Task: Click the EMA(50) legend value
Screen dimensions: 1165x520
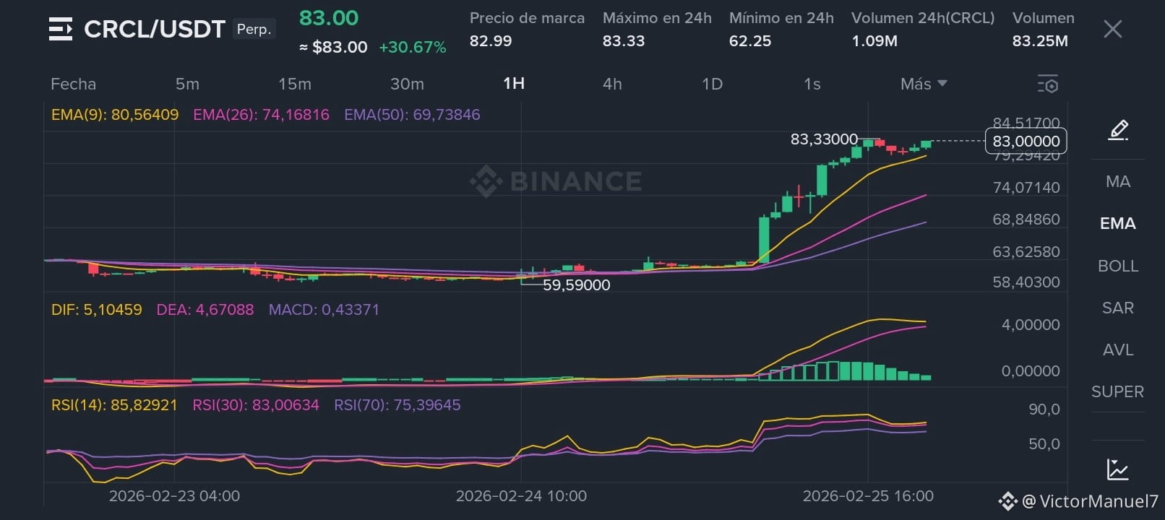Action: pyautogui.click(x=412, y=114)
